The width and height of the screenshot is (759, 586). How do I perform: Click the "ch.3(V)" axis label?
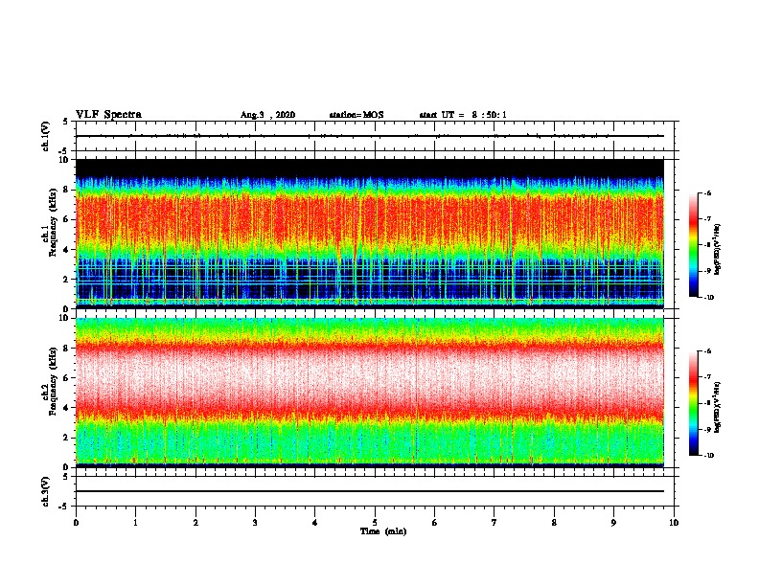click(x=45, y=491)
